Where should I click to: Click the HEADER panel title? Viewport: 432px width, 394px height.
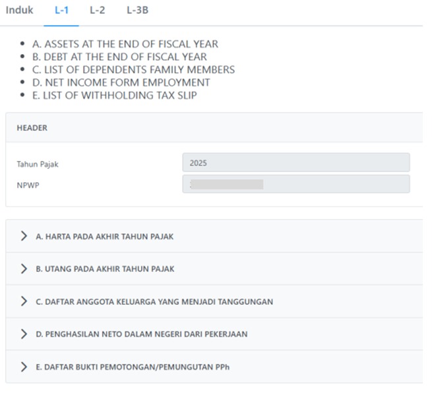click(x=32, y=128)
